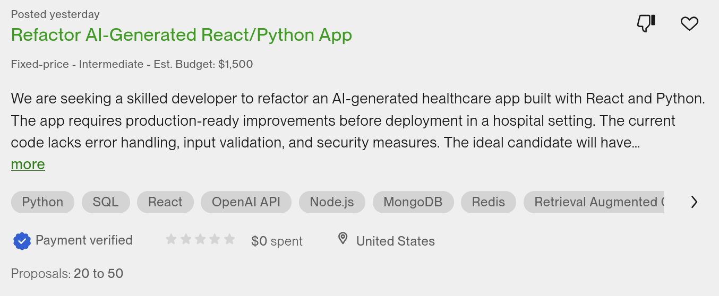
Task: Click the React skill tag
Action: click(x=165, y=202)
